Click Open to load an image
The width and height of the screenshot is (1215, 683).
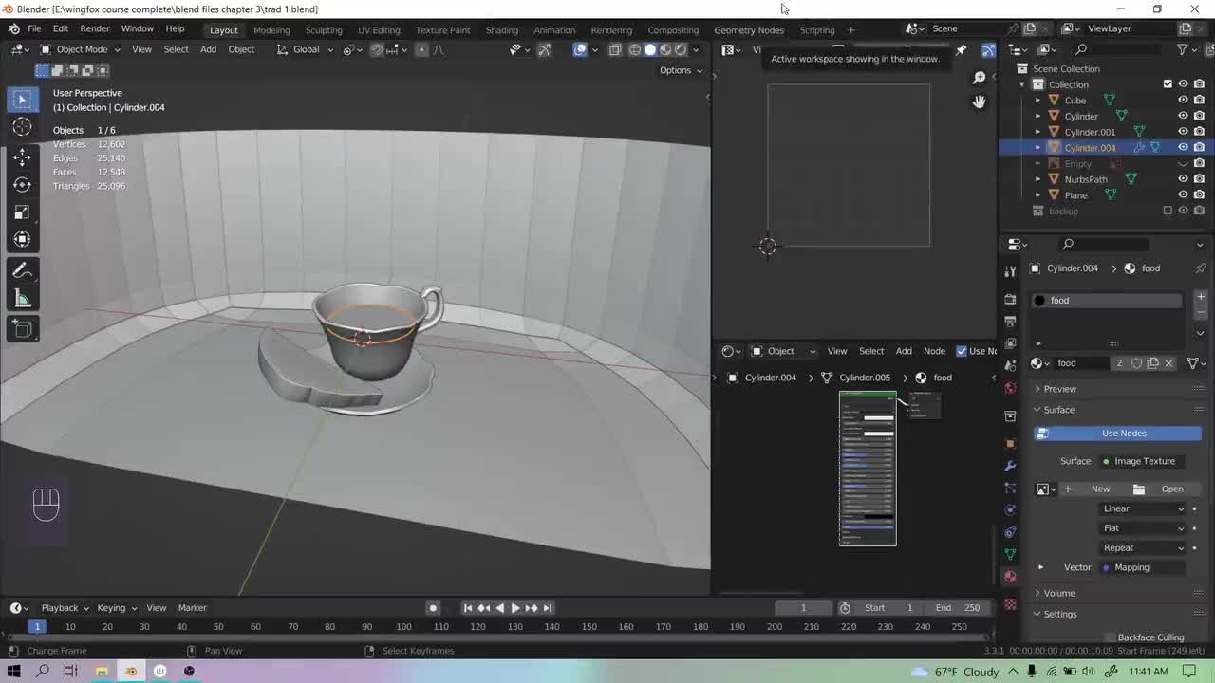coord(1171,489)
